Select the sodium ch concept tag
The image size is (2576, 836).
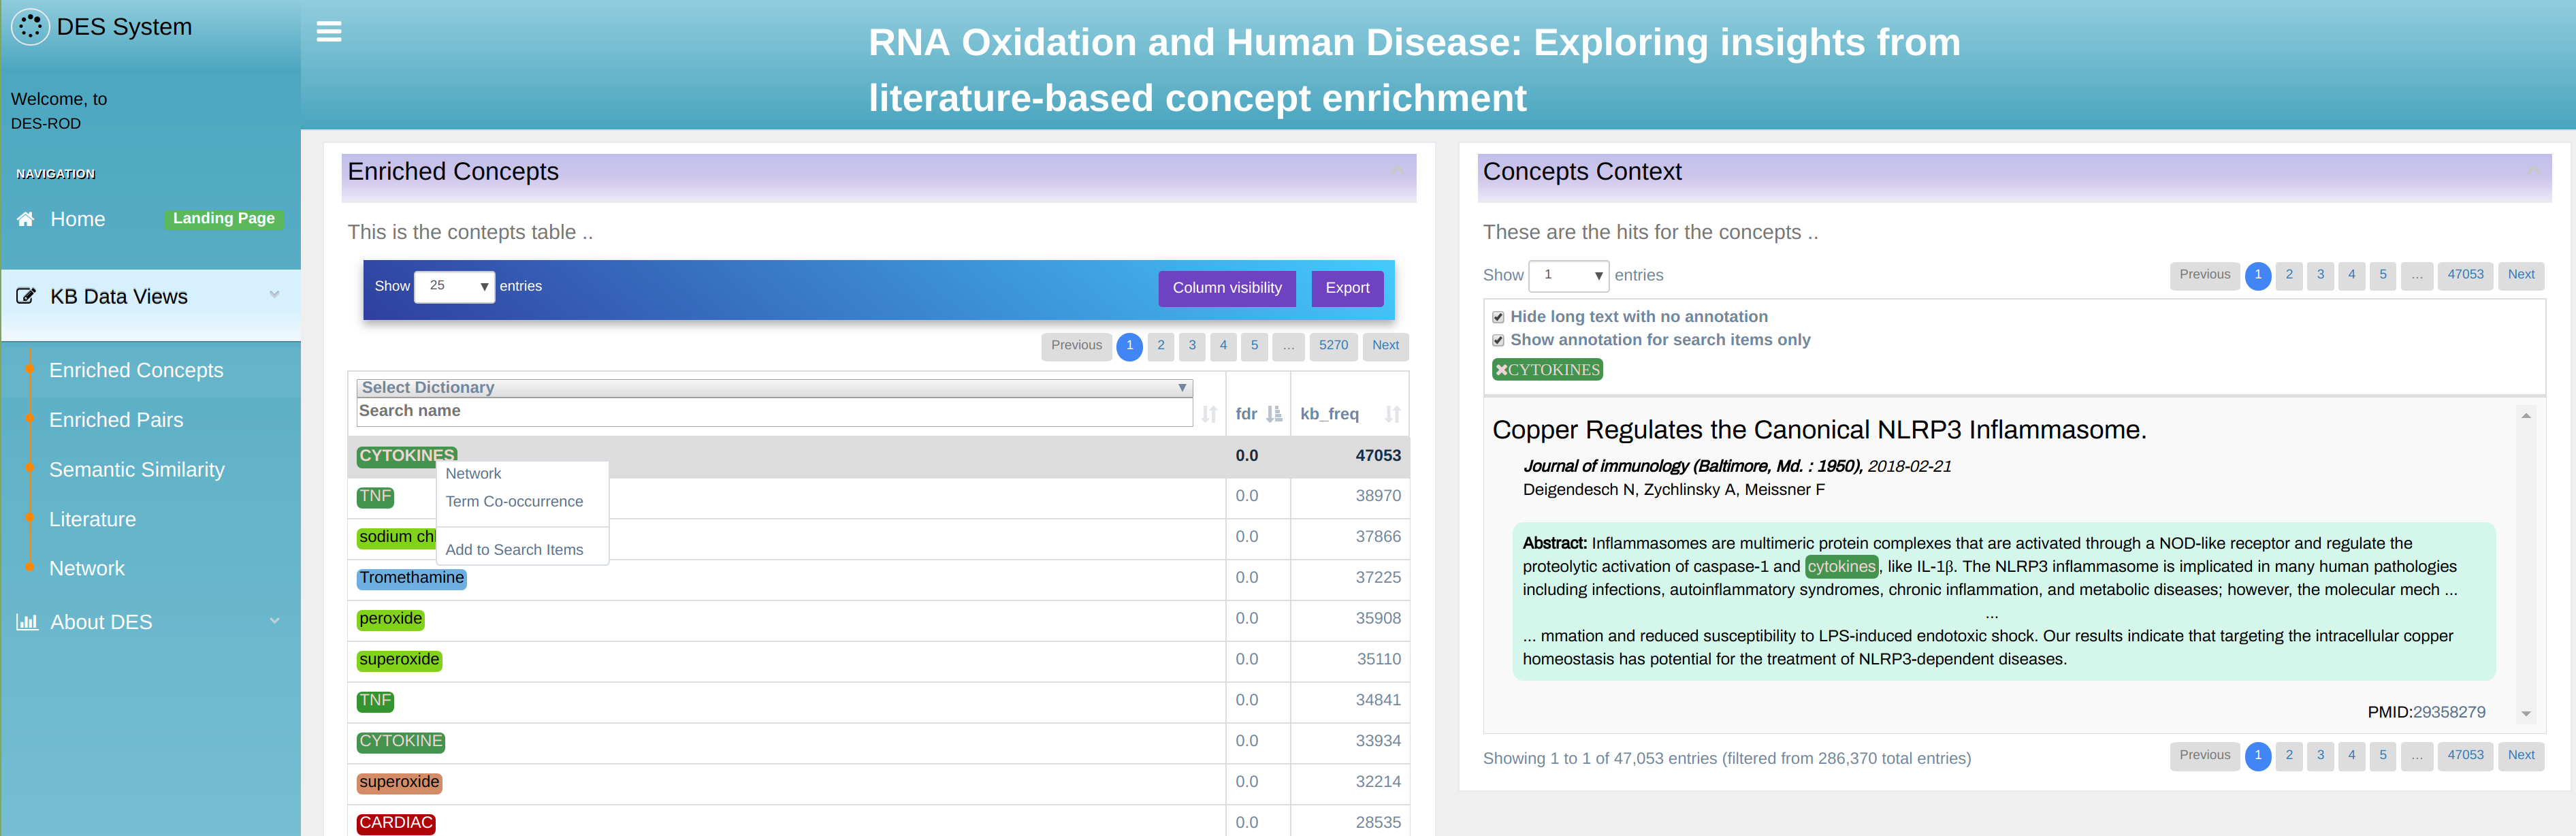(397, 537)
